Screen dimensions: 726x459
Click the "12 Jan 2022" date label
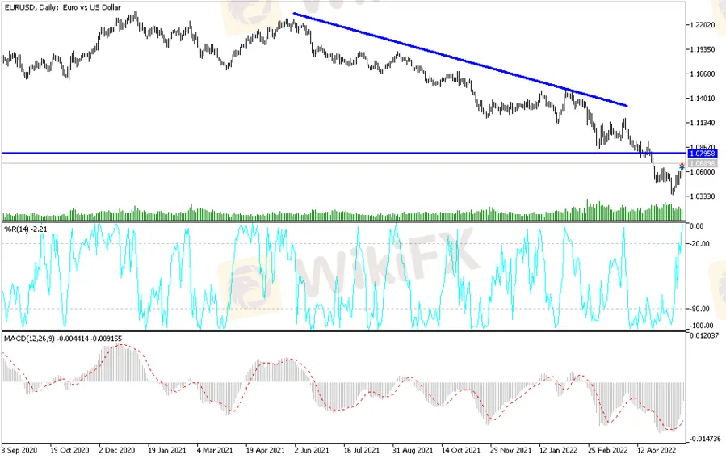pos(558,450)
